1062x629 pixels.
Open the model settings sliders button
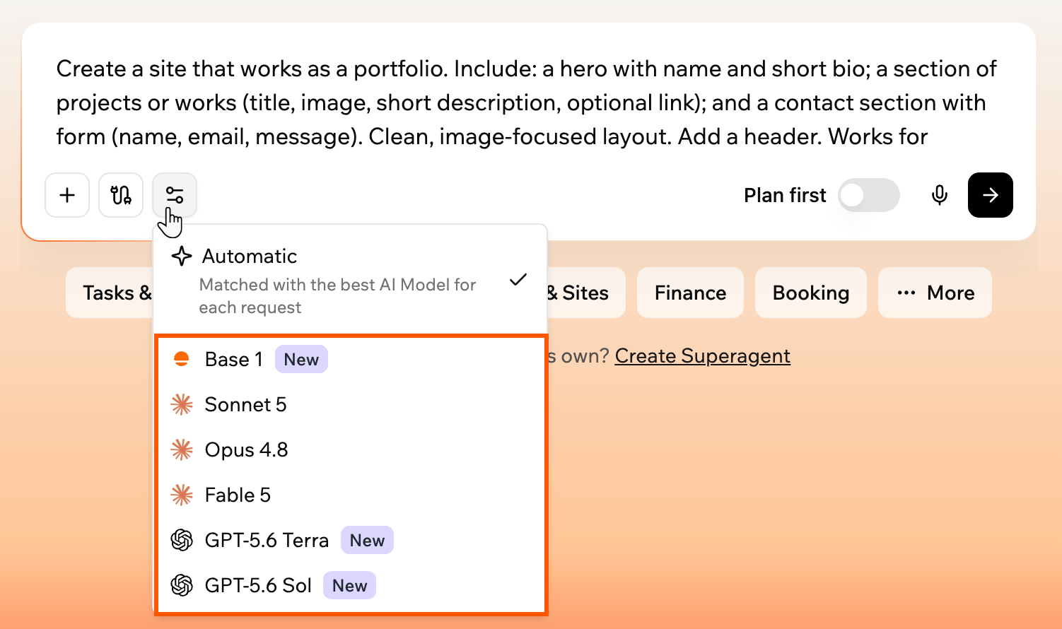point(175,195)
